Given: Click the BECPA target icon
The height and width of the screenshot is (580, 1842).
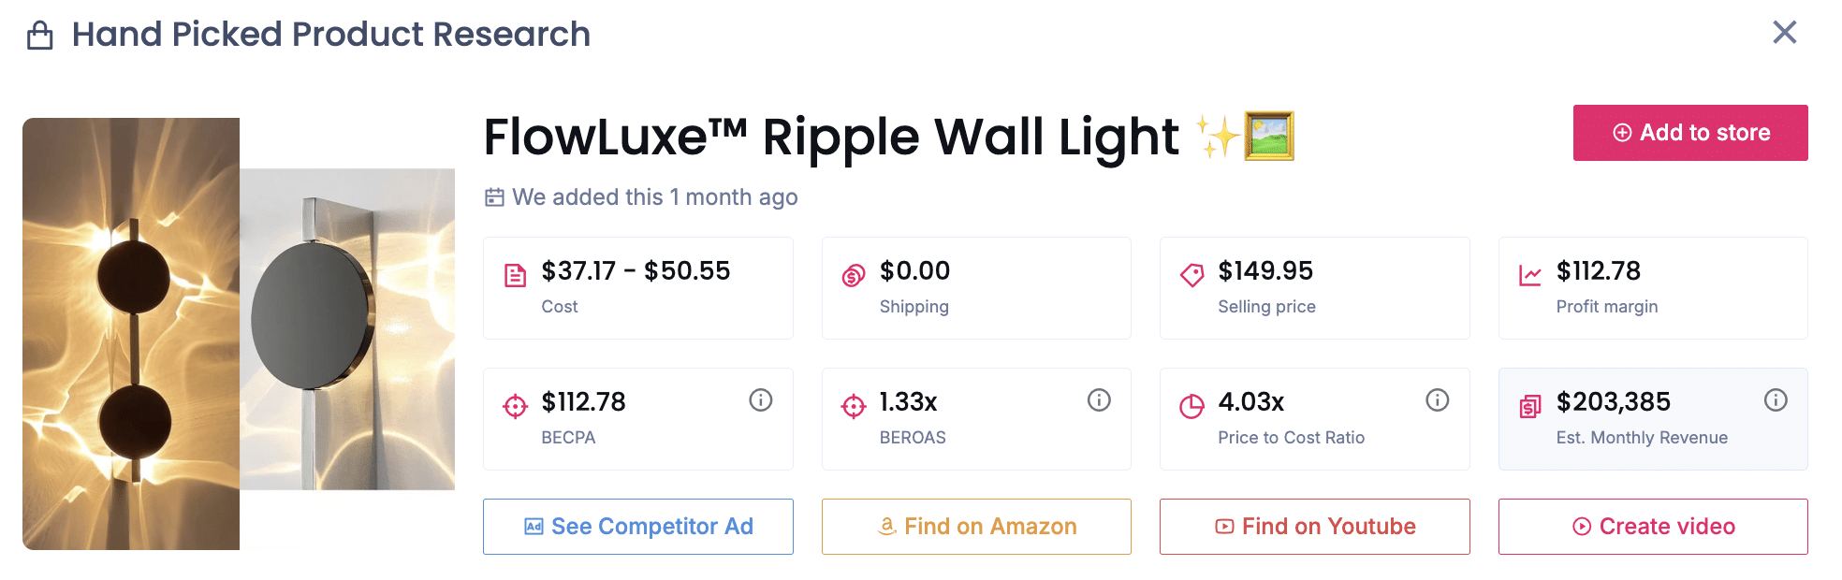Looking at the screenshot, I should [514, 402].
